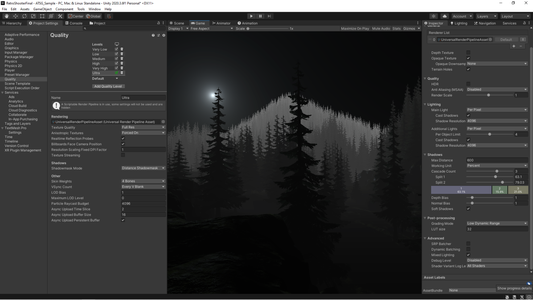Enable HDR checkbox
The width and height of the screenshot is (533, 300).
click(x=468, y=84)
